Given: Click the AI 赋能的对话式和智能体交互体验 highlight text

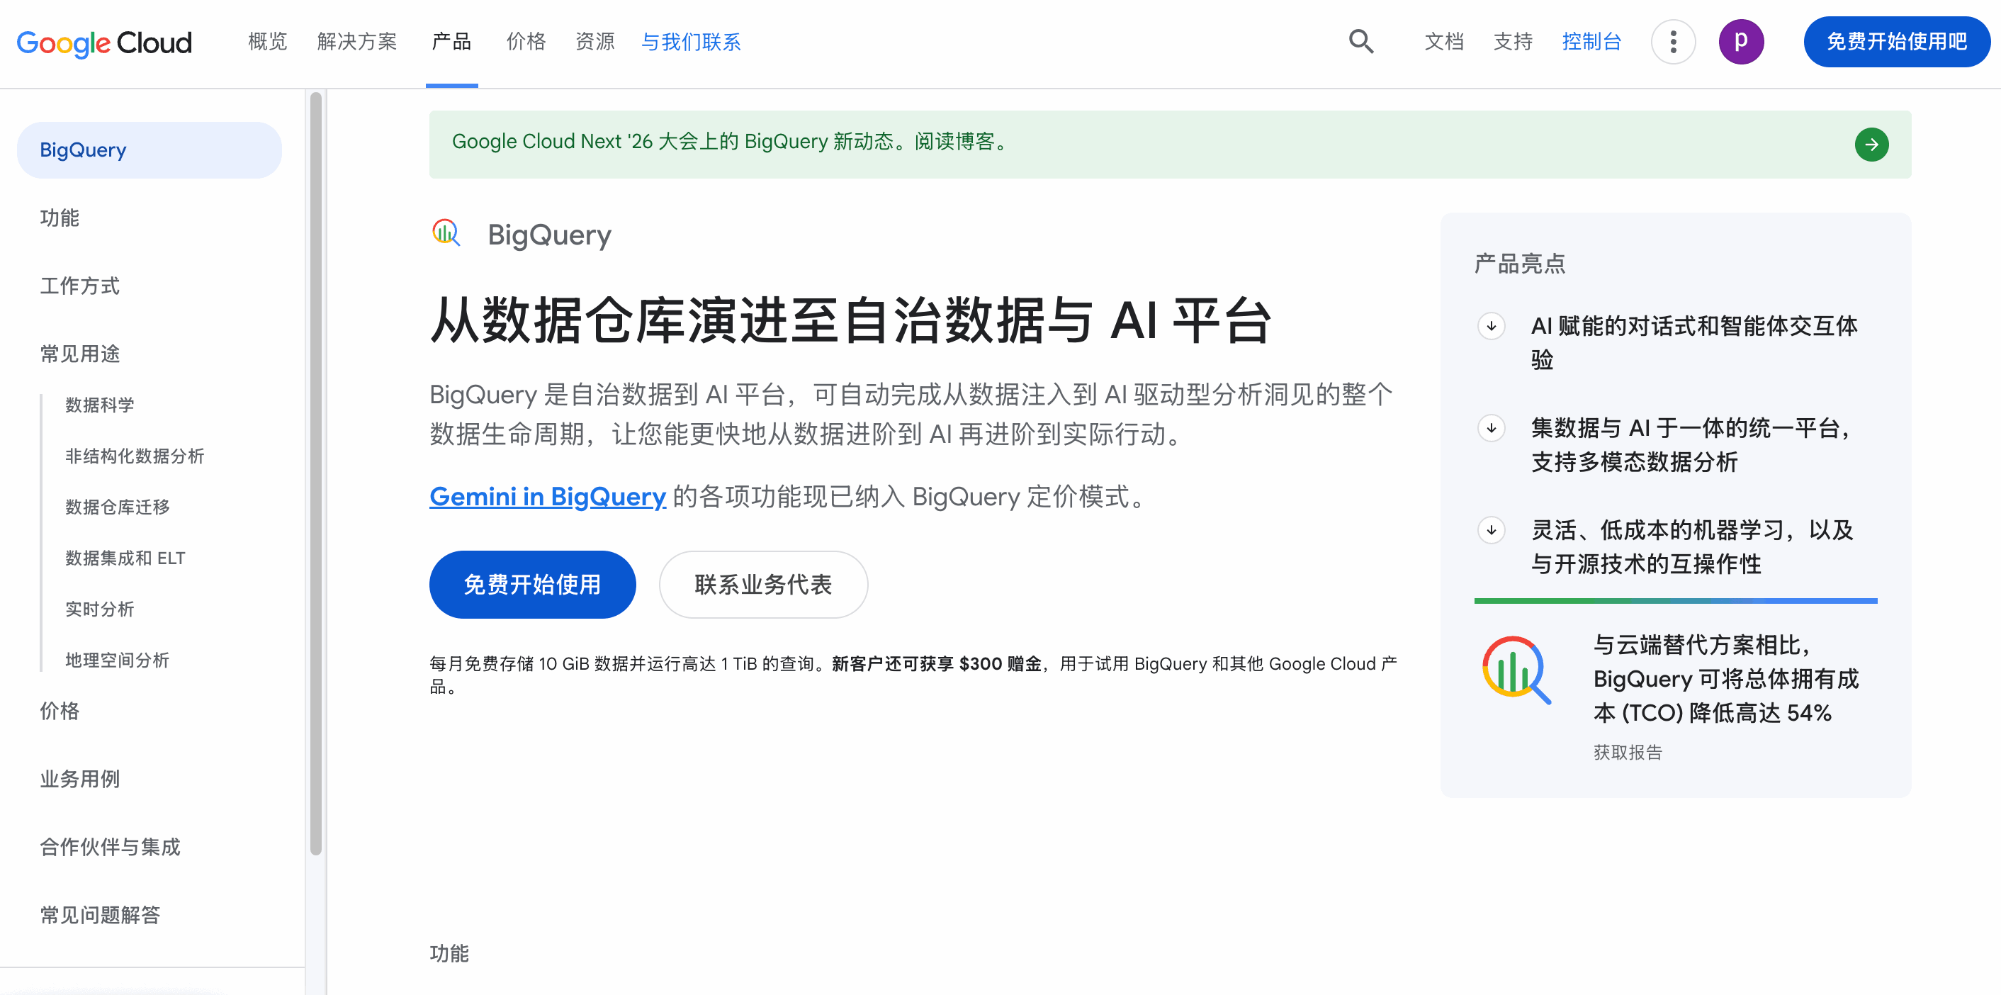Looking at the screenshot, I should pyautogui.click(x=1694, y=342).
